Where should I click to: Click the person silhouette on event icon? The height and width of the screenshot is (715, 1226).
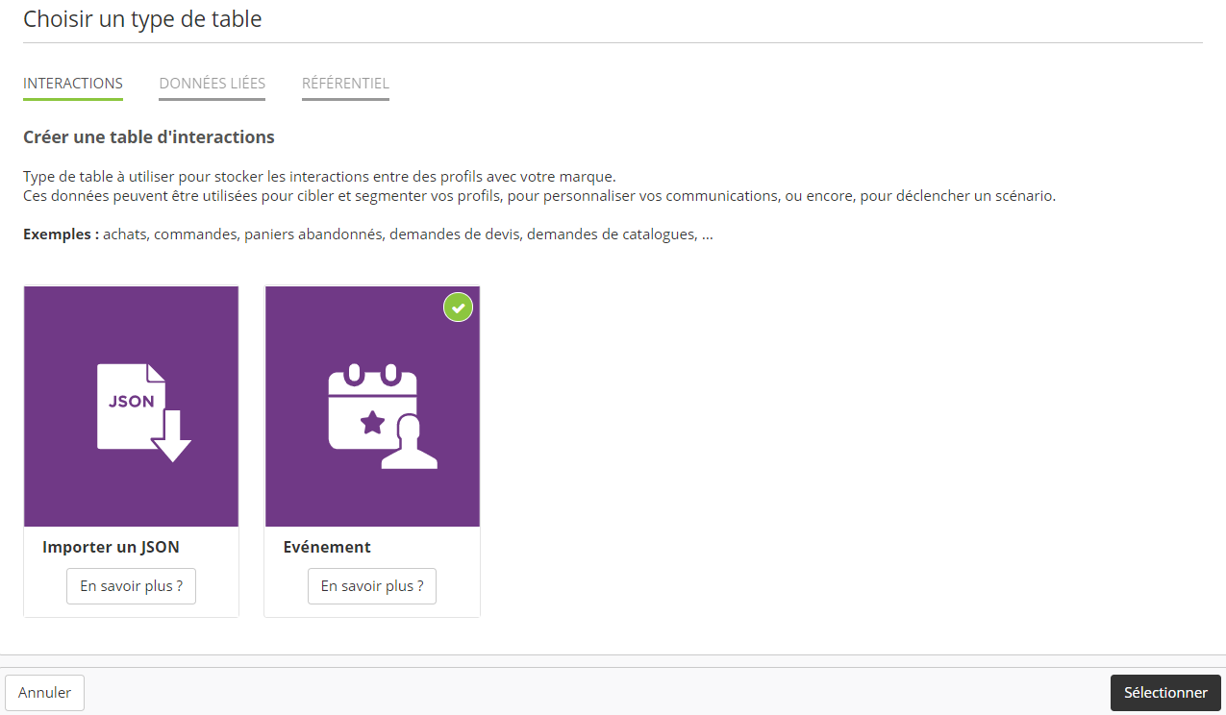(x=409, y=444)
